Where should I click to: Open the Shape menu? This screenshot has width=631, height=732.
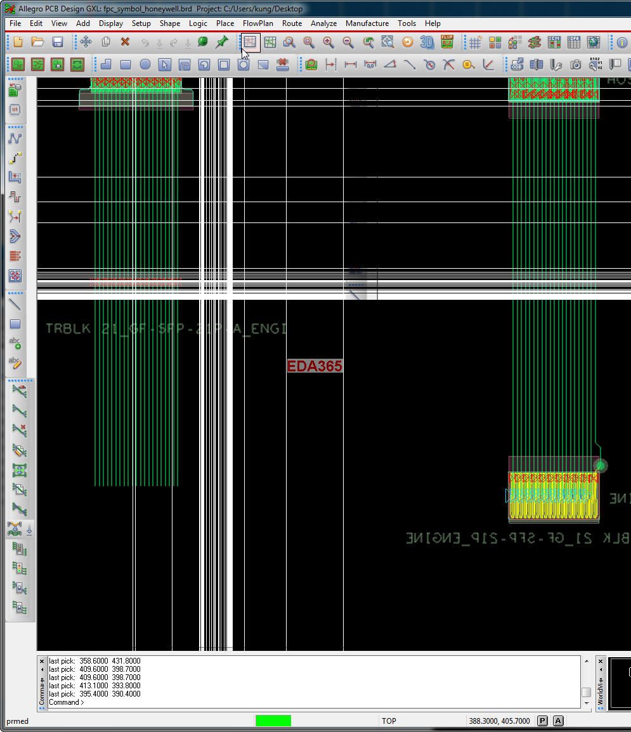click(x=169, y=23)
